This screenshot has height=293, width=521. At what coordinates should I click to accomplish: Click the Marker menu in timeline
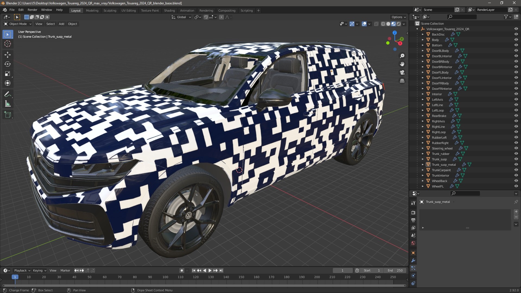coord(65,270)
